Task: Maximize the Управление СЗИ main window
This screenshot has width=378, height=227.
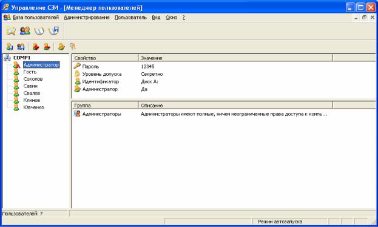Action: [360, 7]
